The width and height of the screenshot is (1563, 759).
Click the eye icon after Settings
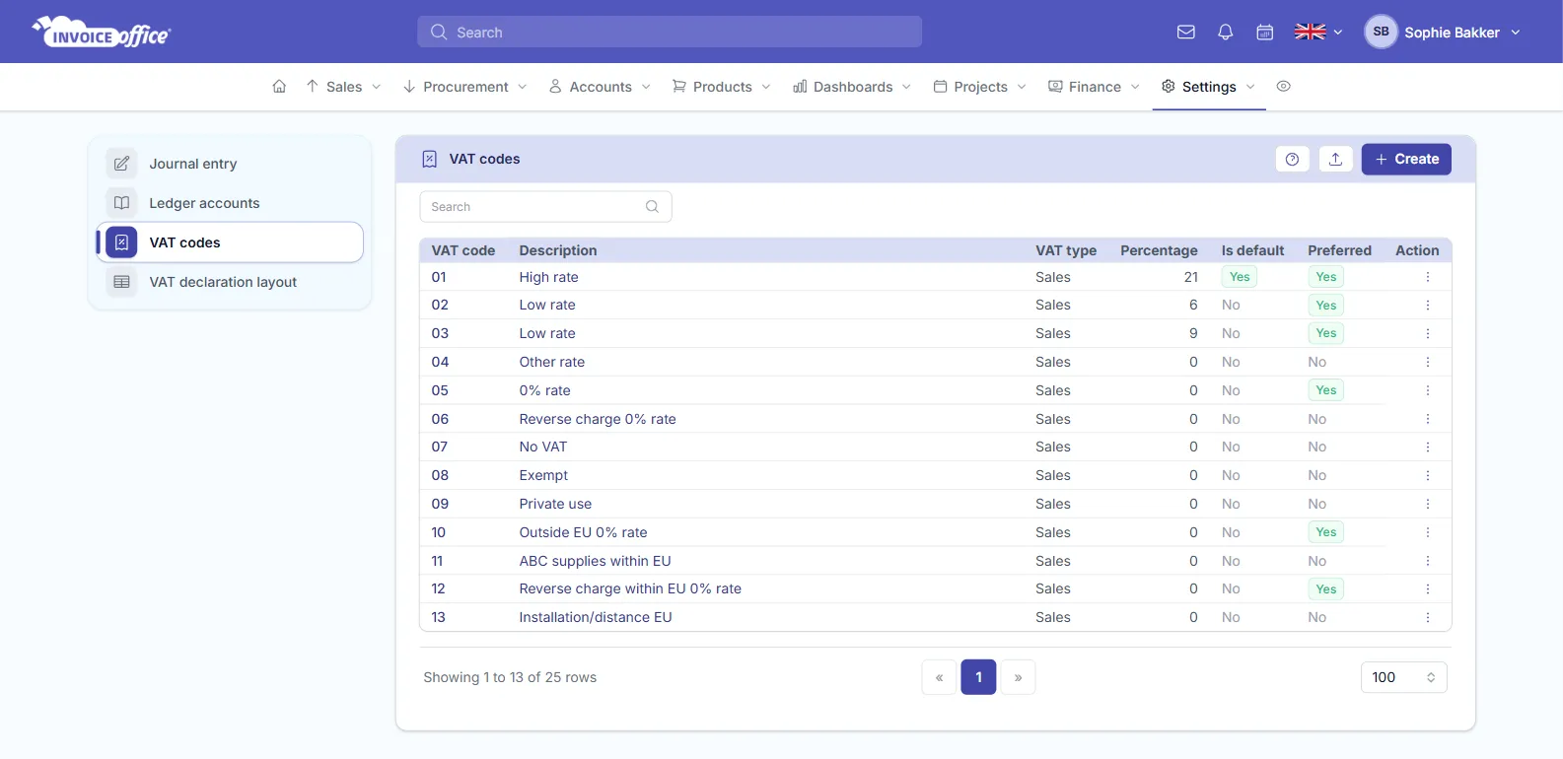tap(1283, 87)
